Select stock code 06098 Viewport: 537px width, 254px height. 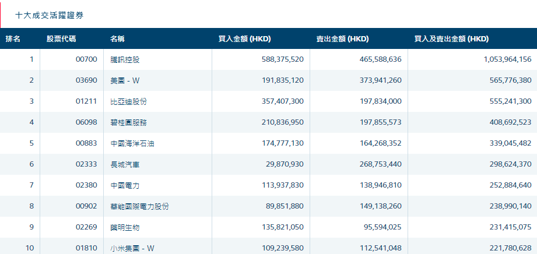click(x=86, y=122)
